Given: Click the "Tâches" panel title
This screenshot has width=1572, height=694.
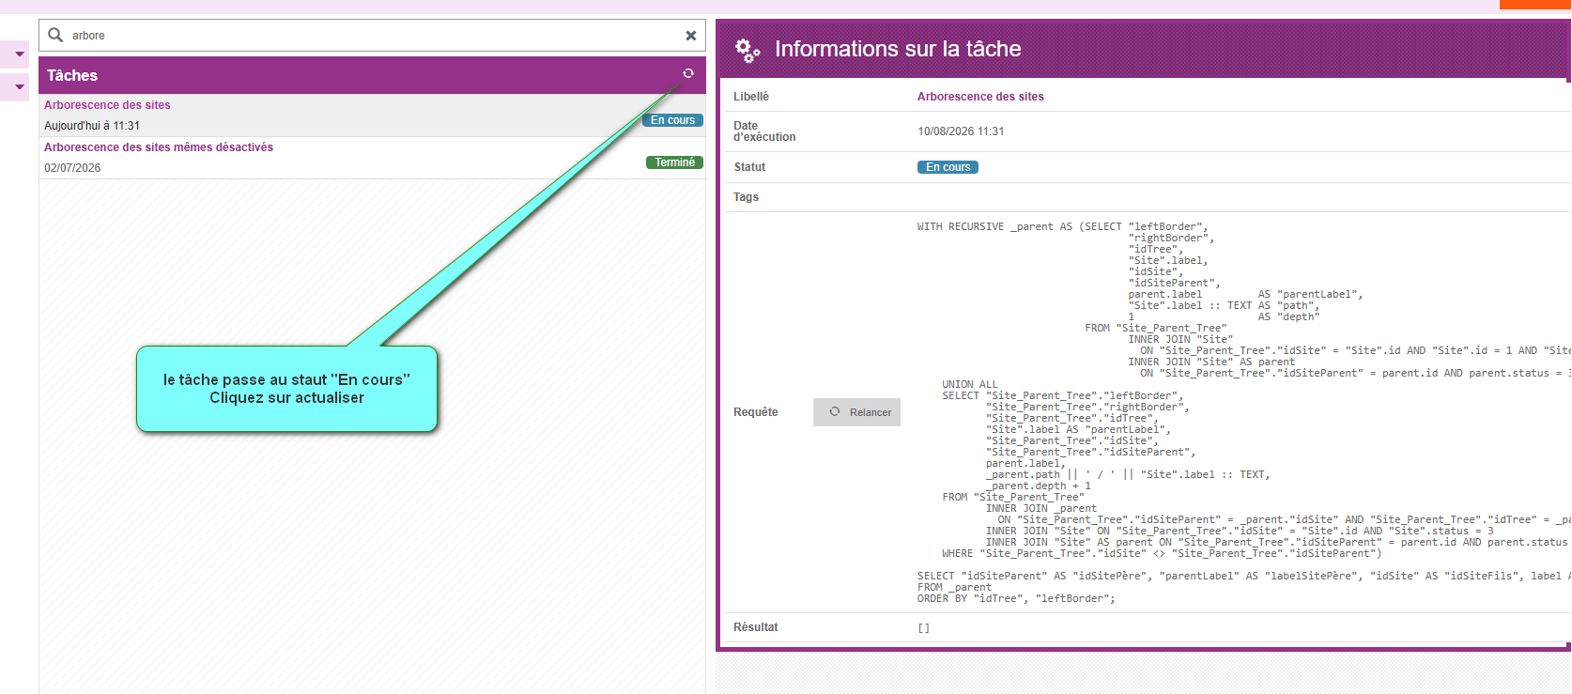Looking at the screenshot, I should [72, 75].
